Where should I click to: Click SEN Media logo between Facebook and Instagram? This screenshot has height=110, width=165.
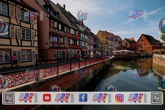[x=102, y=98]
